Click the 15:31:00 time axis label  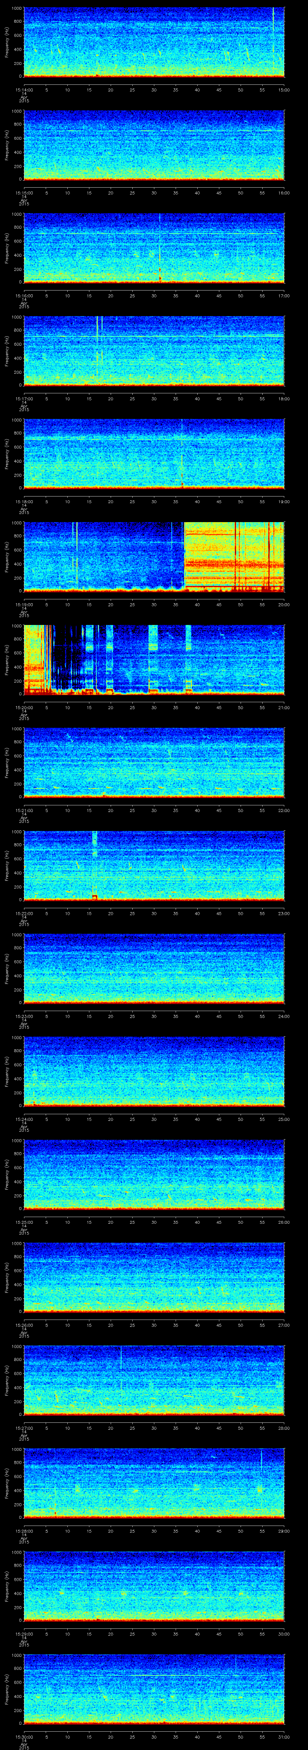point(284,1736)
